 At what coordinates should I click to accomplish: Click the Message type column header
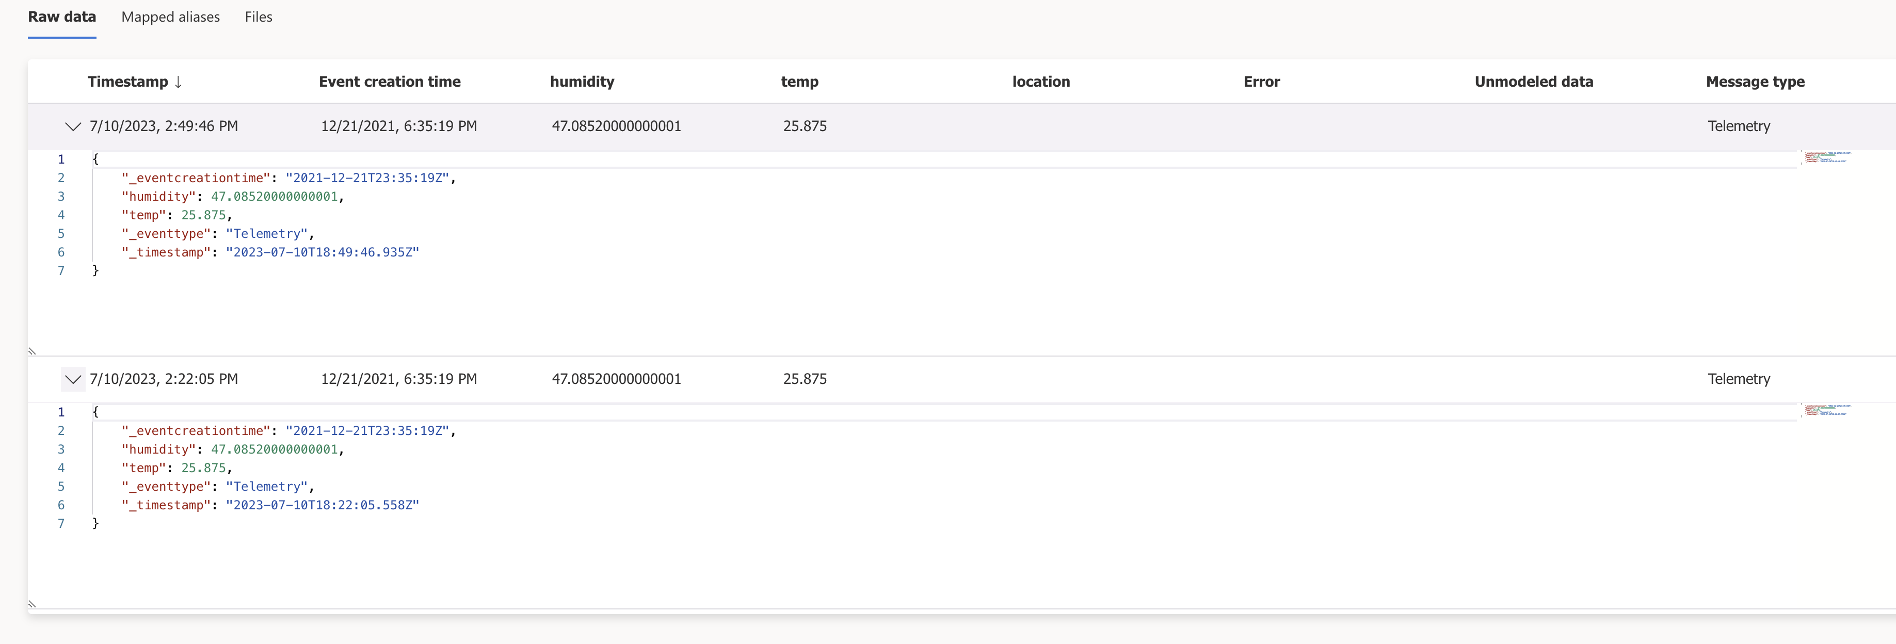tap(1755, 82)
